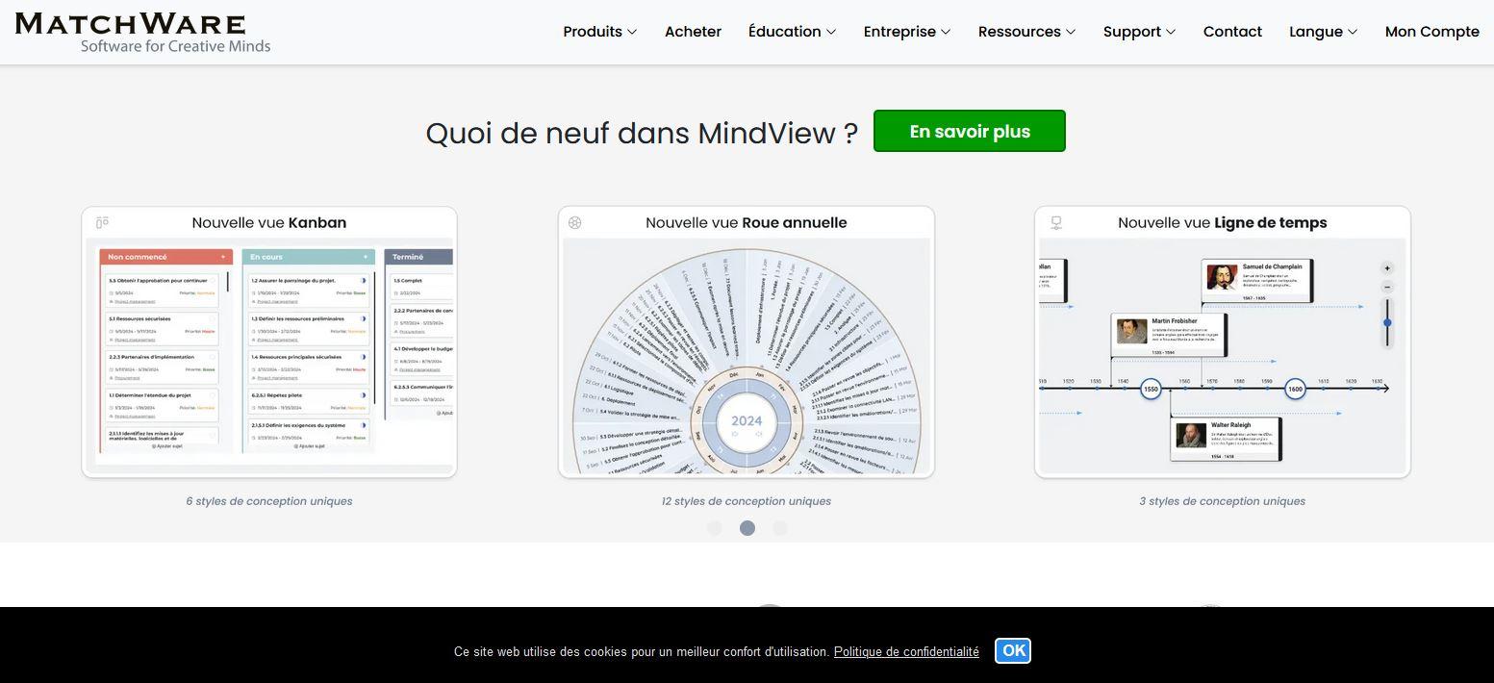Click '3 styles de conception uniques' caption
Viewport: 1494px width, 683px height.
point(1223,501)
